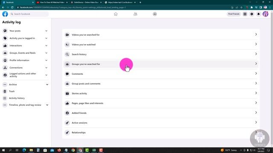The image size is (273, 153).
Task: Open Firefox from taskbar
Action: click(59, 150)
